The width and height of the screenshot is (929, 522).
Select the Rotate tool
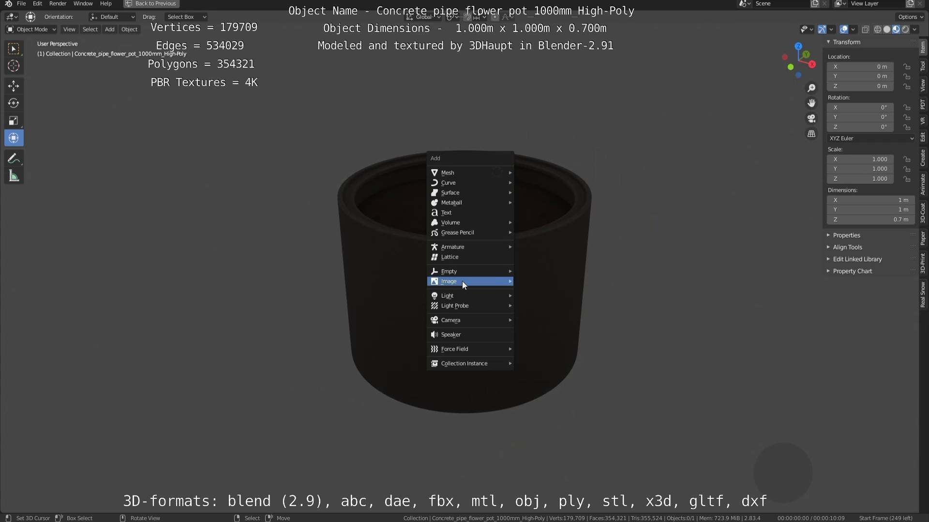[14, 103]
